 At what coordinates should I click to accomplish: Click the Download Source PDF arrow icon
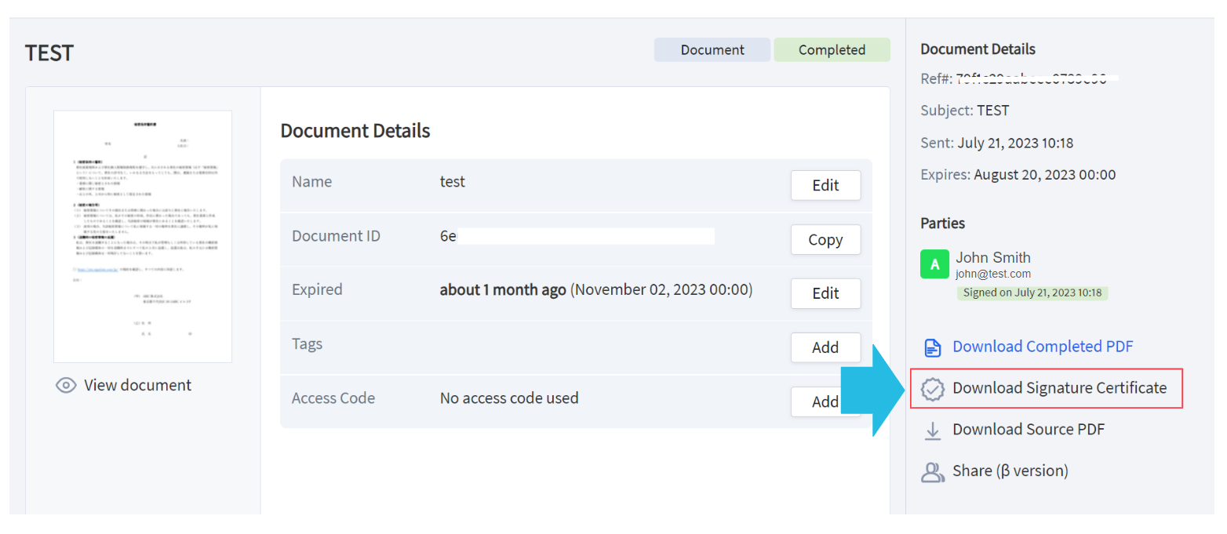(x=933, y=430)
